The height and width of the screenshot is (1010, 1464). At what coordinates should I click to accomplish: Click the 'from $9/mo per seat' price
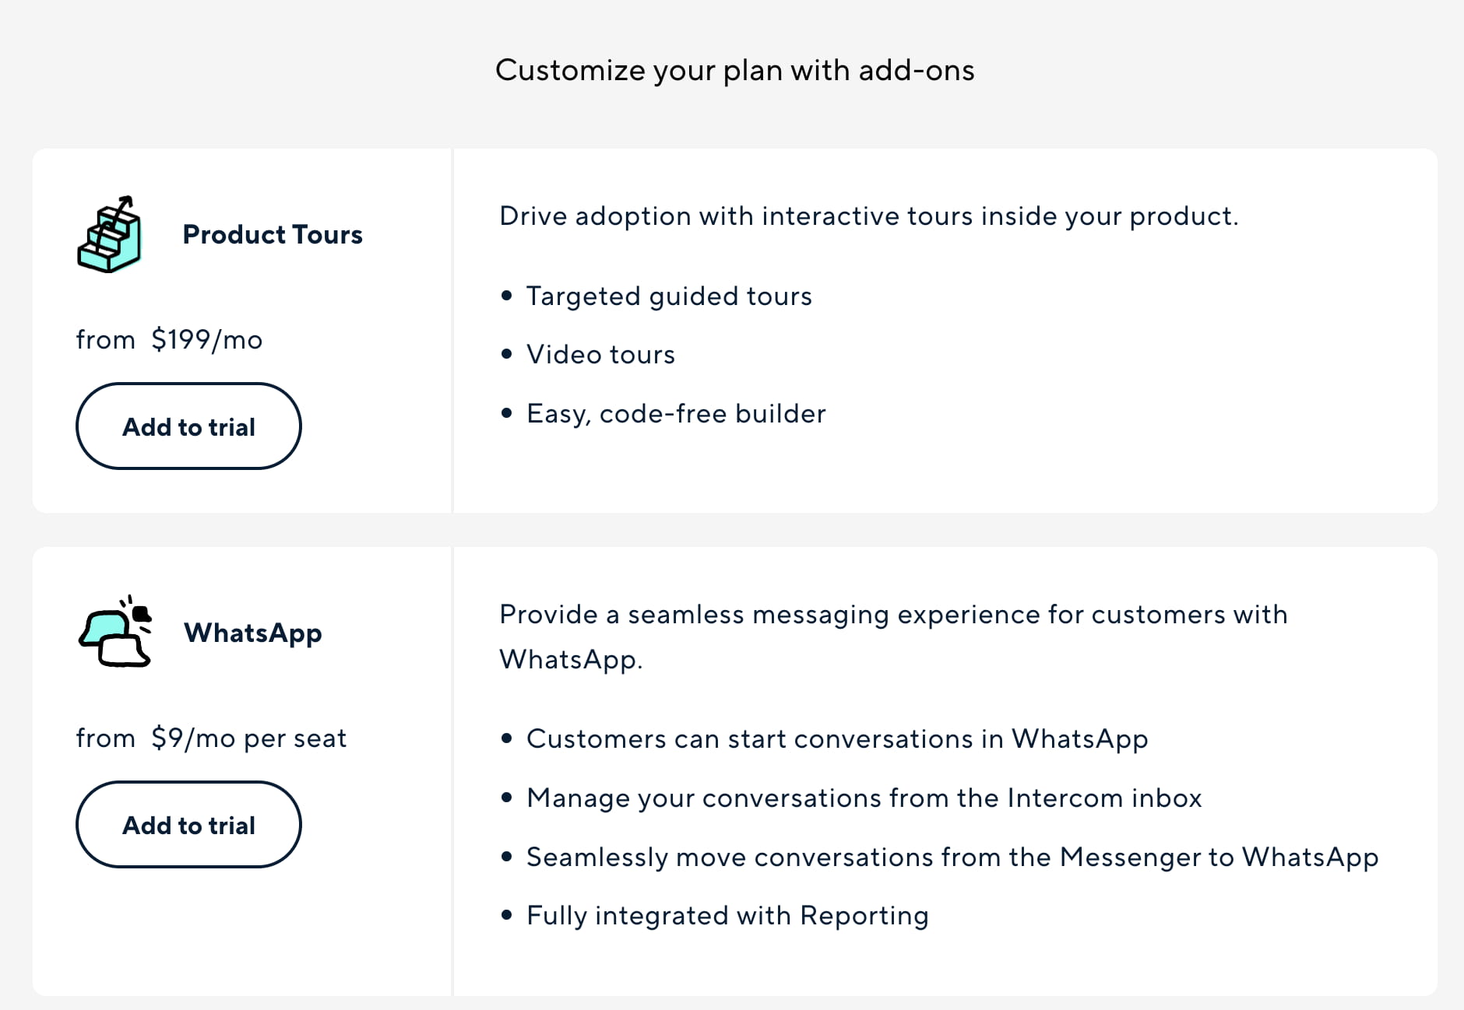click(211, 738)
